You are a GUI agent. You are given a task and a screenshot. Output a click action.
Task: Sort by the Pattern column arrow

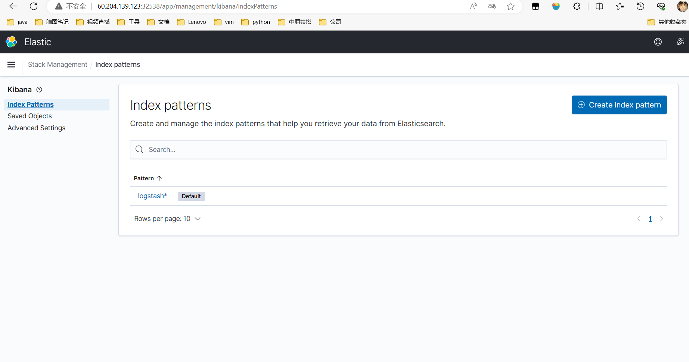159,178
